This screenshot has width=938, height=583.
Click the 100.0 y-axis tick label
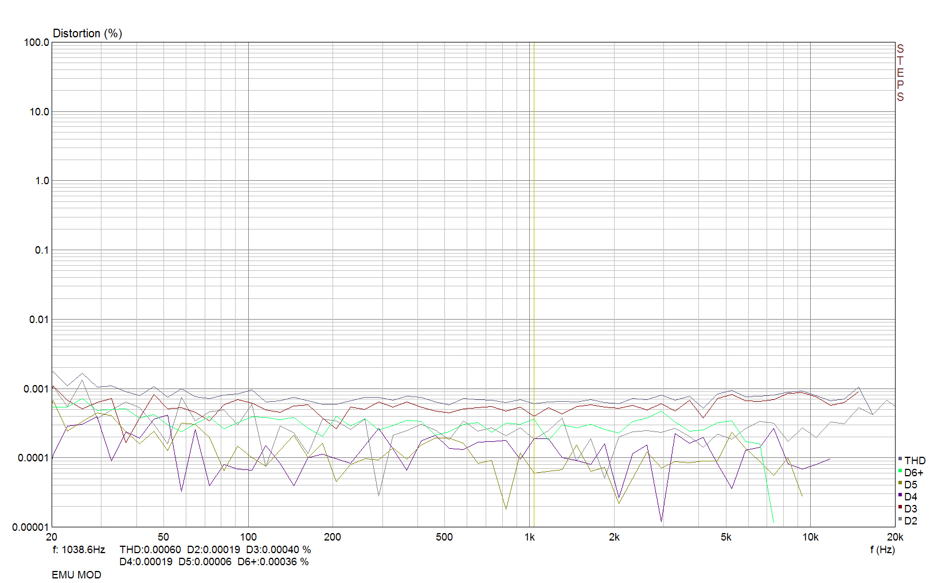pyautogui.click(x=37, y=42)
